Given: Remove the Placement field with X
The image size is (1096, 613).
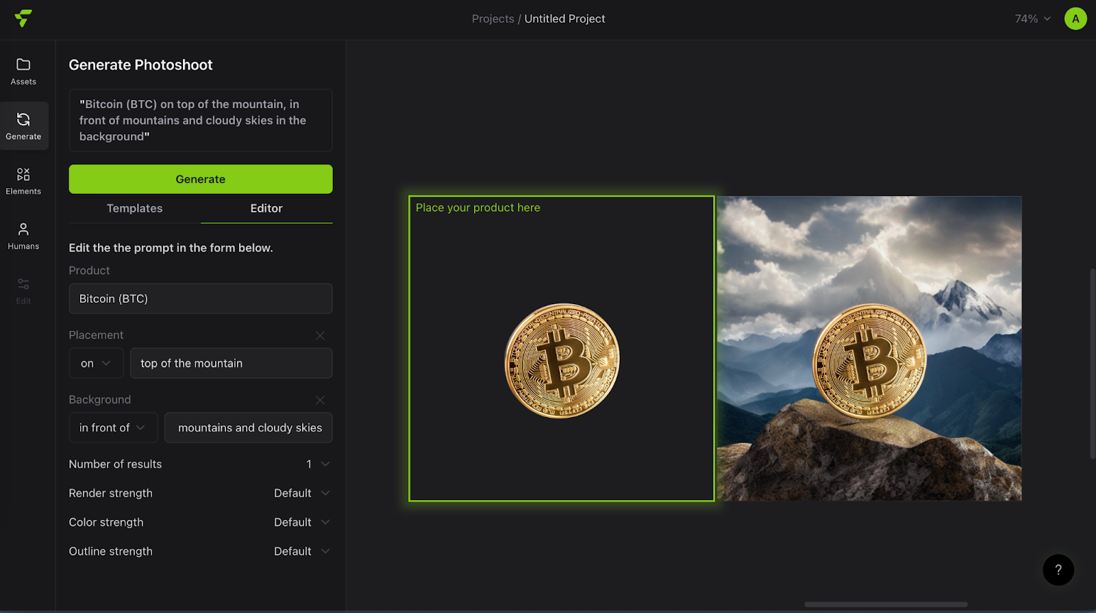Looking at the screenshot, I should (320, 336).
